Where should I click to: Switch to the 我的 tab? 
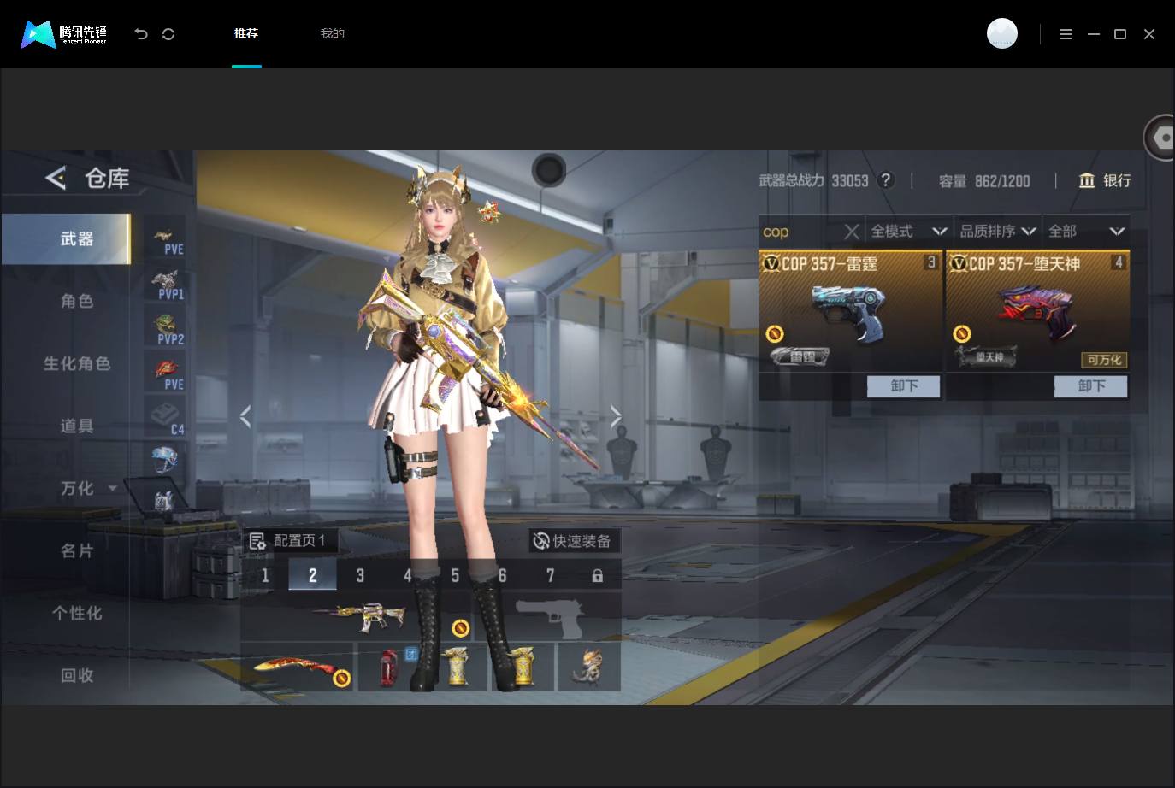(332, 33)
